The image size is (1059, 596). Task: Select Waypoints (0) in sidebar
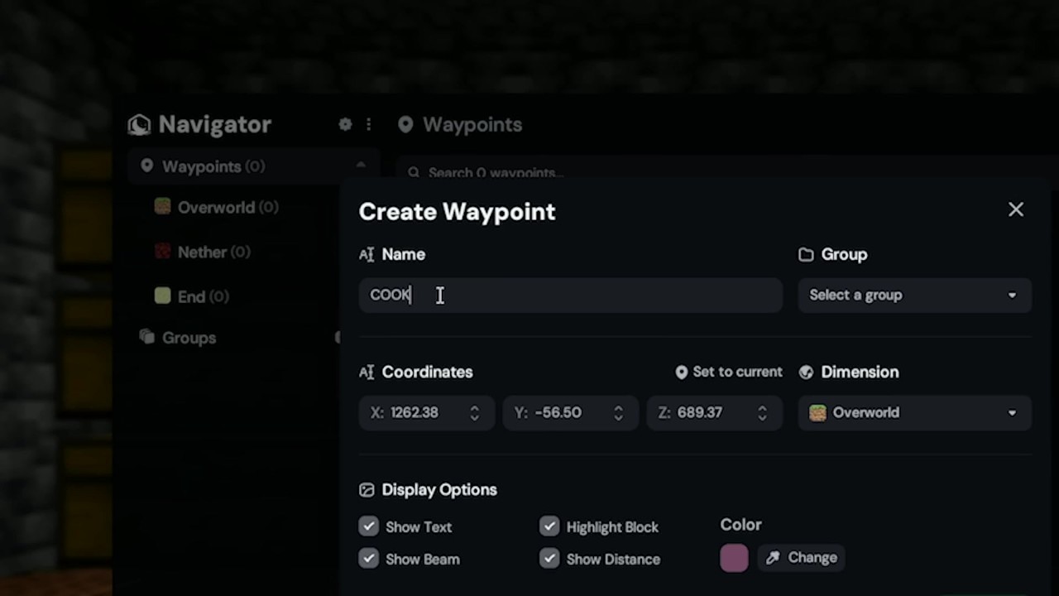tap(253, 166)
